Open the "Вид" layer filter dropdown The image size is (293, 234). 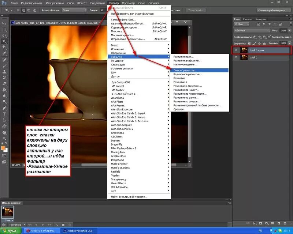tap(242, 24)
